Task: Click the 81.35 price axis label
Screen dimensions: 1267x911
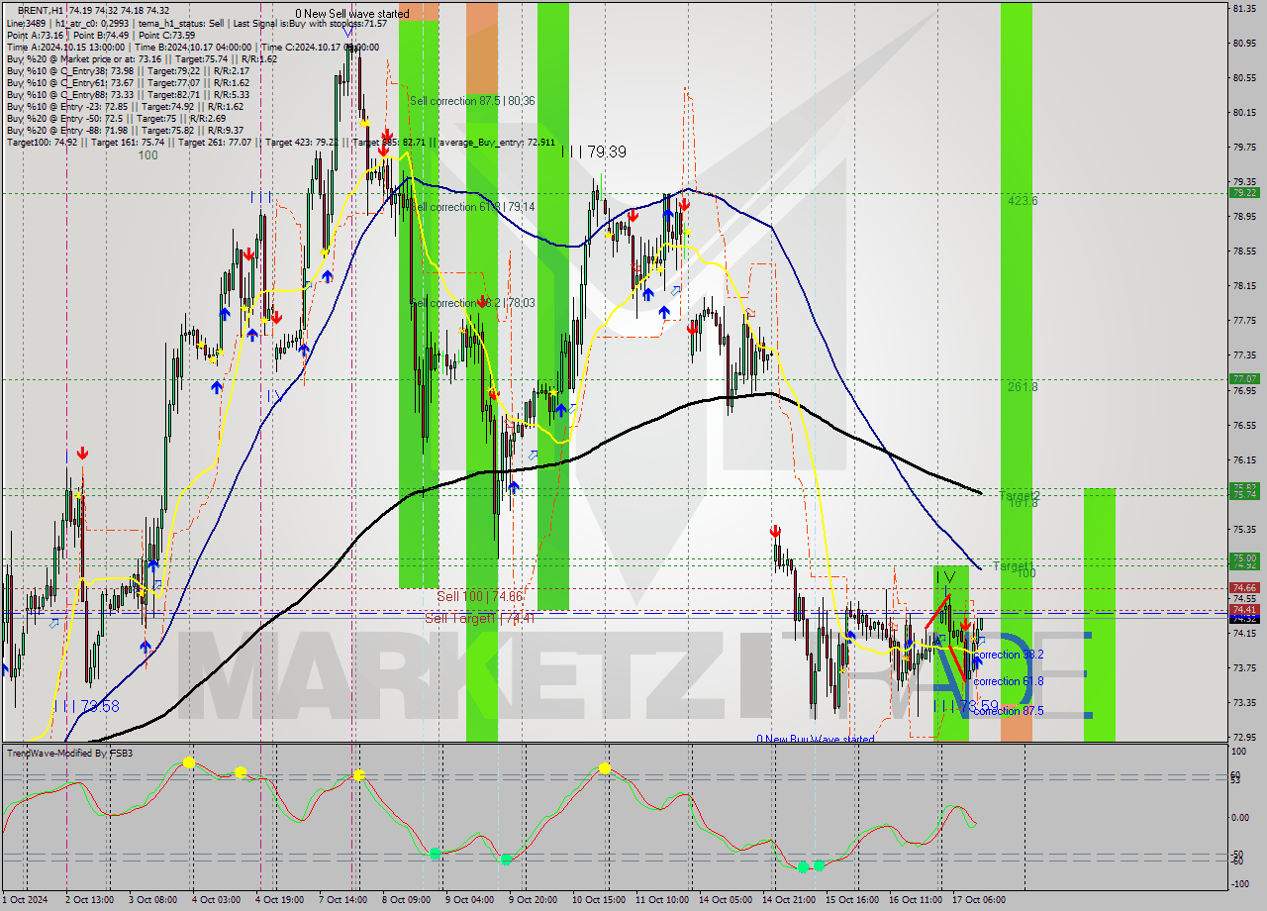Action: [1244, 8]
